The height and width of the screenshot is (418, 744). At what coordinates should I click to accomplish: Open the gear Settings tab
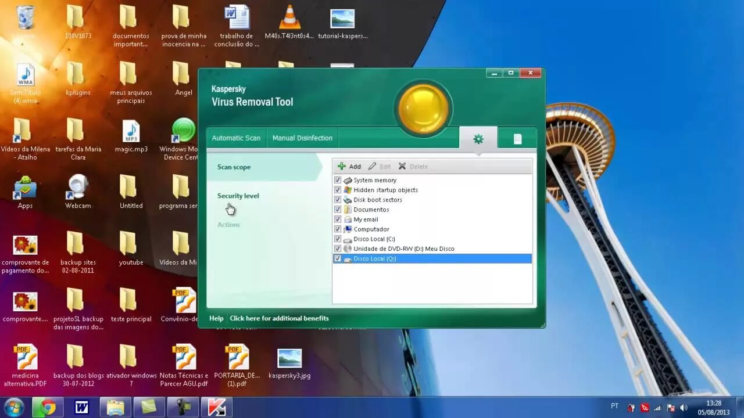point(478,139)
